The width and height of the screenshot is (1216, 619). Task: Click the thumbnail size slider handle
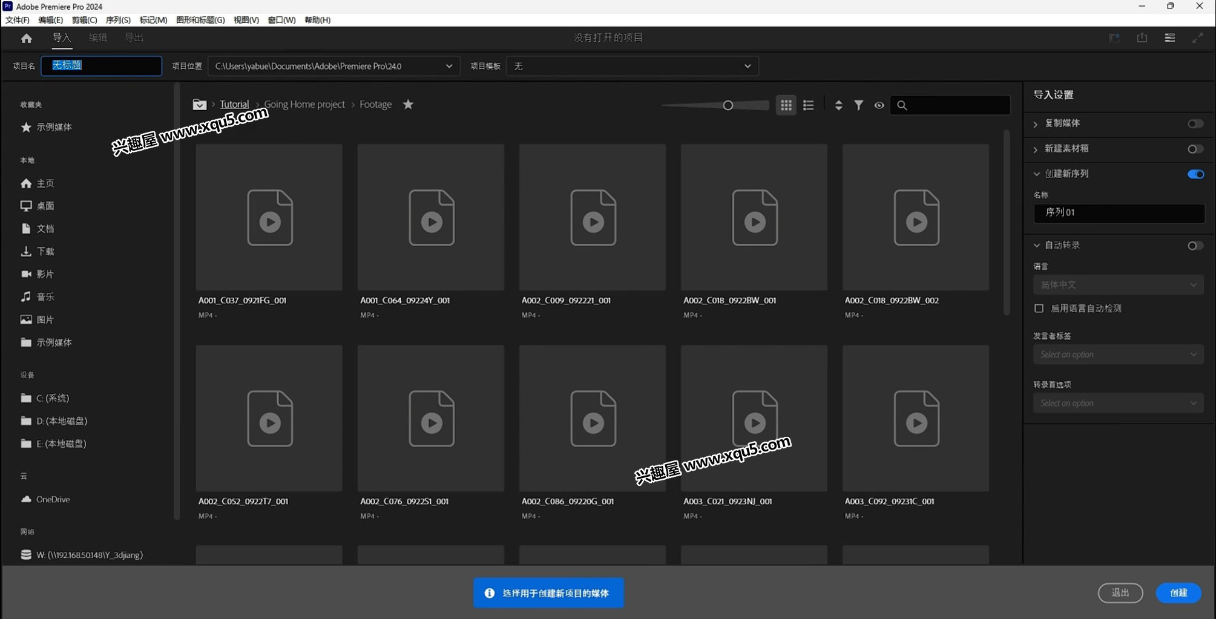728,105
